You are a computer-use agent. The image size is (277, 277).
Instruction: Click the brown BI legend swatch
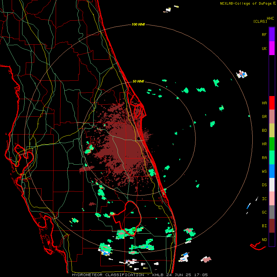click(272, 226)
